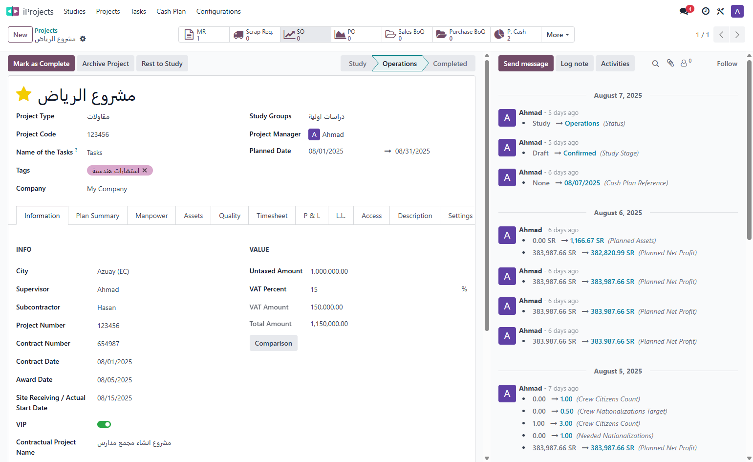
Task: Expand the More dropdown
Action: pyautogui.click(x=558, y=35)
